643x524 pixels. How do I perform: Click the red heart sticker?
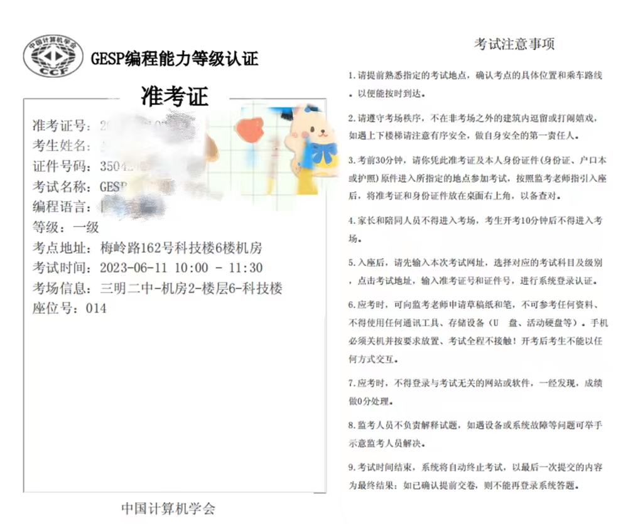[250, 129]
